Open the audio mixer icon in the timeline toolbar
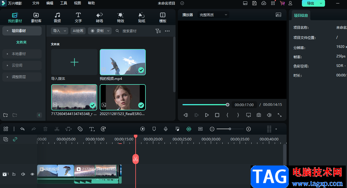Image resolution: width=347 pixels, height=188 pixels. 177,129
